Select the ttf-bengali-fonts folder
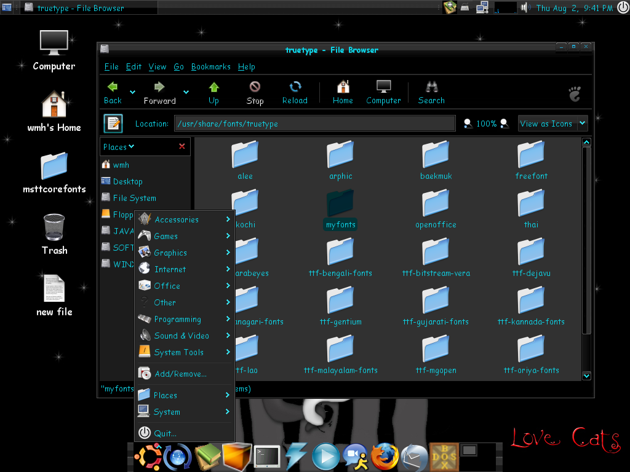 [x=340, y=258]
